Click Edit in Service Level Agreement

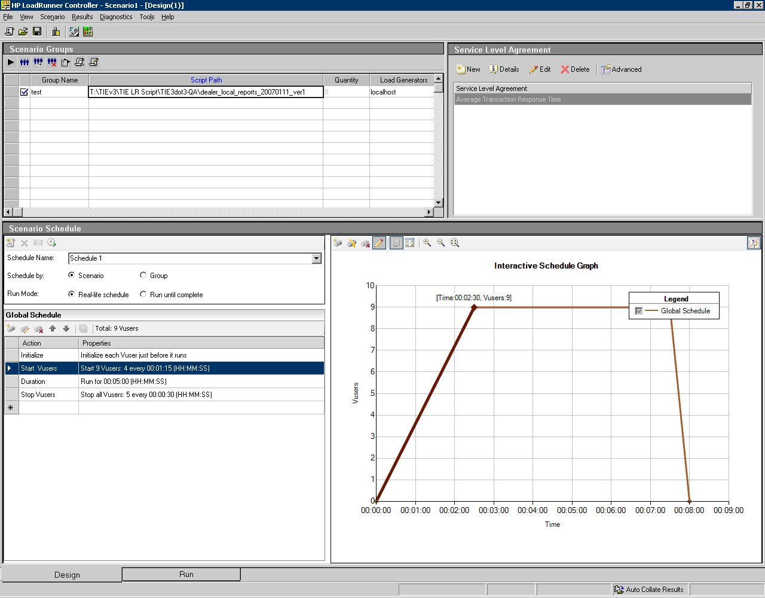pos(540,69)
